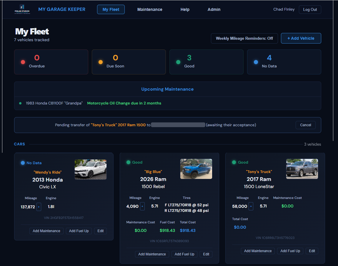Add maintenance for Wendy's Ride Civic
The image size is (338, 266).
coord(46,231)
